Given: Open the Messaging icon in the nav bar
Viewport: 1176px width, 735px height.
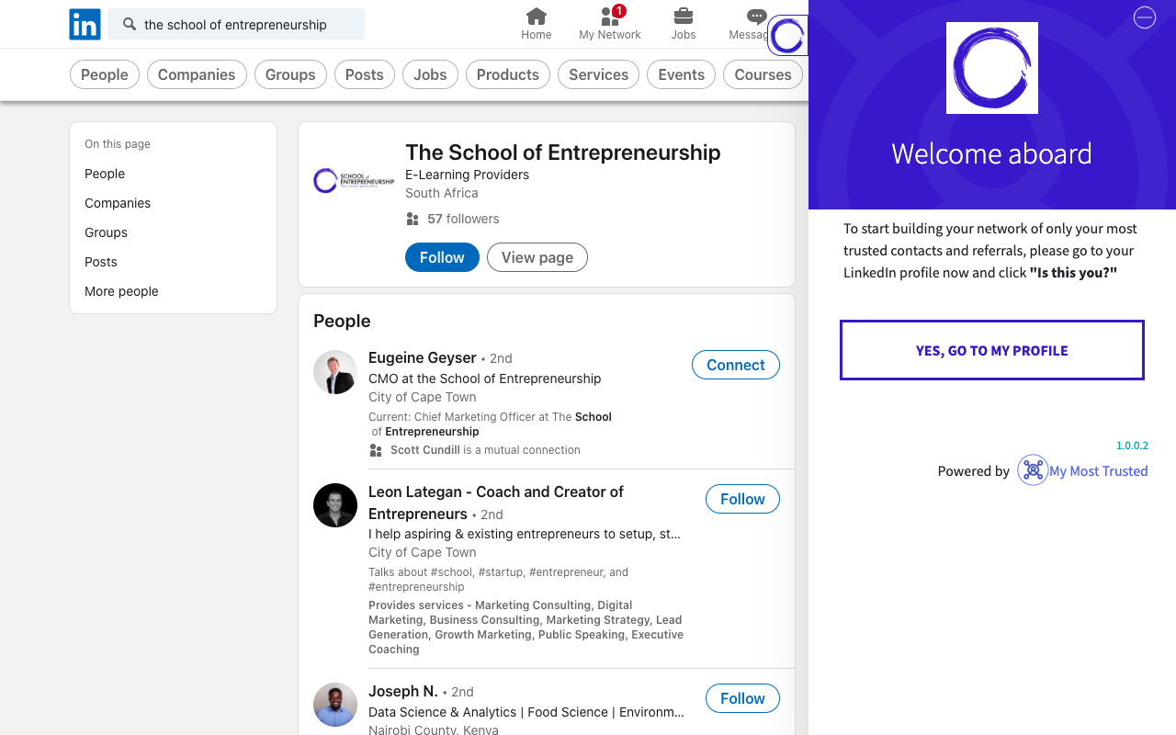Looking at the screenshot, I should [x=757, y=17].
